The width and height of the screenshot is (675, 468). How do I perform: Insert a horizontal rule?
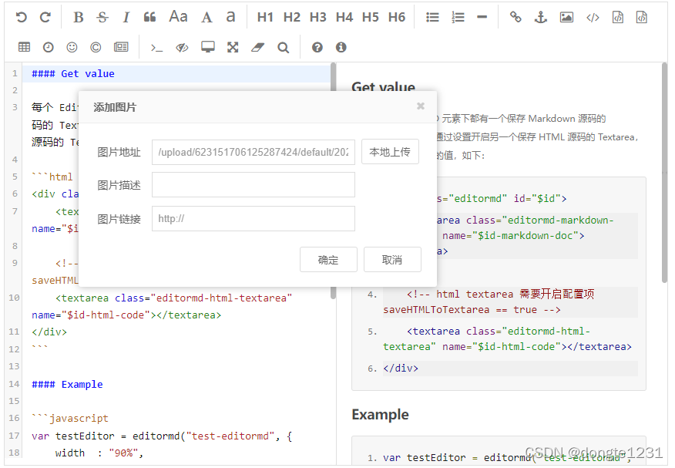click(x=482, y=17)
